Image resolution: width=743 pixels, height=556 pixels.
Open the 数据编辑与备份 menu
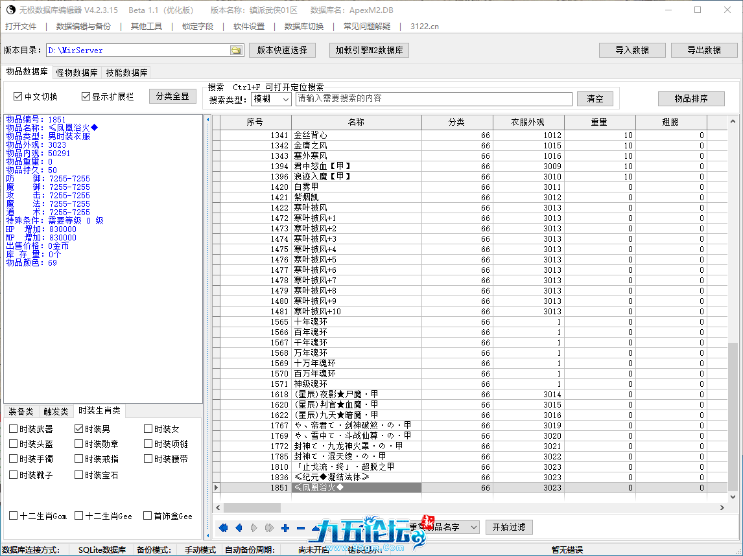coord(83,27)
